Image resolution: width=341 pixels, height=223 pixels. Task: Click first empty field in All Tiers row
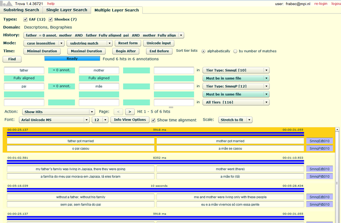[x=24, y=102]
